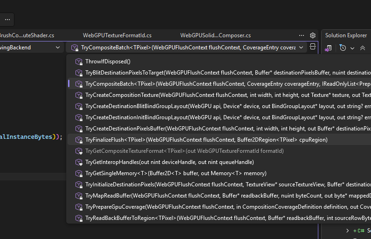Expand the C# project node in Solution Explorer
Viewport: 371px width, 239px height.
click(x=347, y=231)
